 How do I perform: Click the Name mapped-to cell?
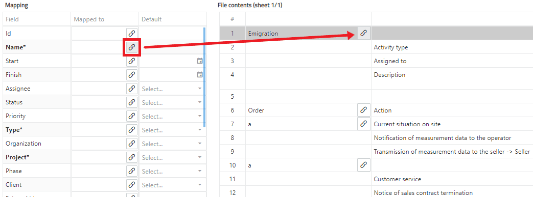tap(99, 47)
